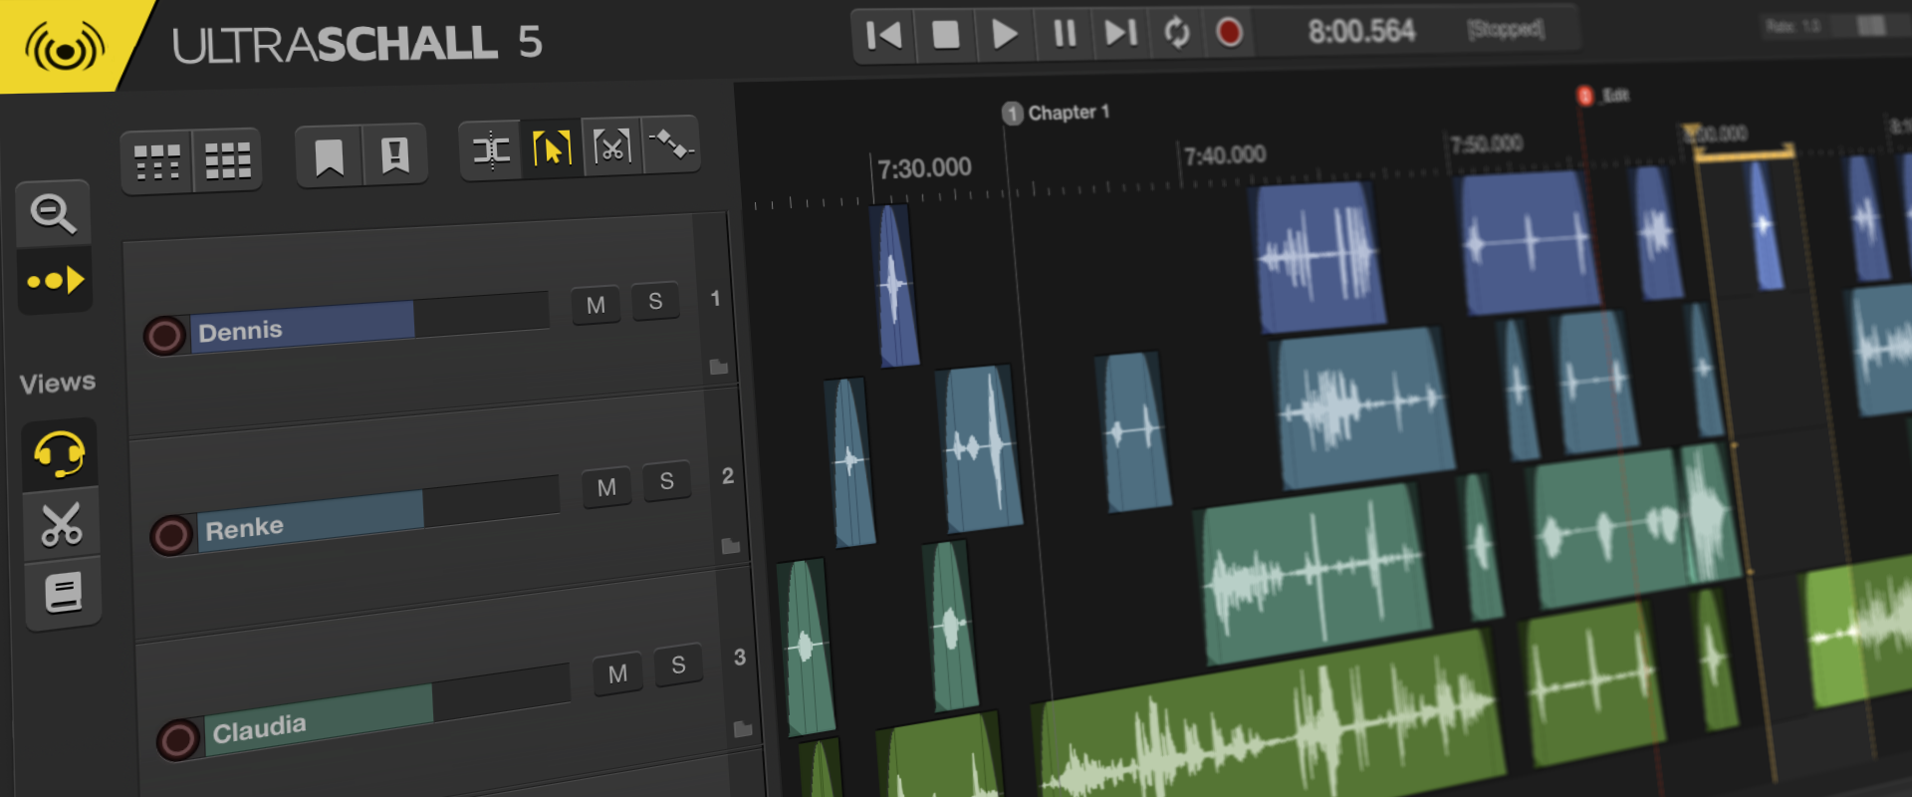Click the 7:50.000 ruler label
The width and height of the screenshot is (1912, 797).
(x=1486, y=144)
